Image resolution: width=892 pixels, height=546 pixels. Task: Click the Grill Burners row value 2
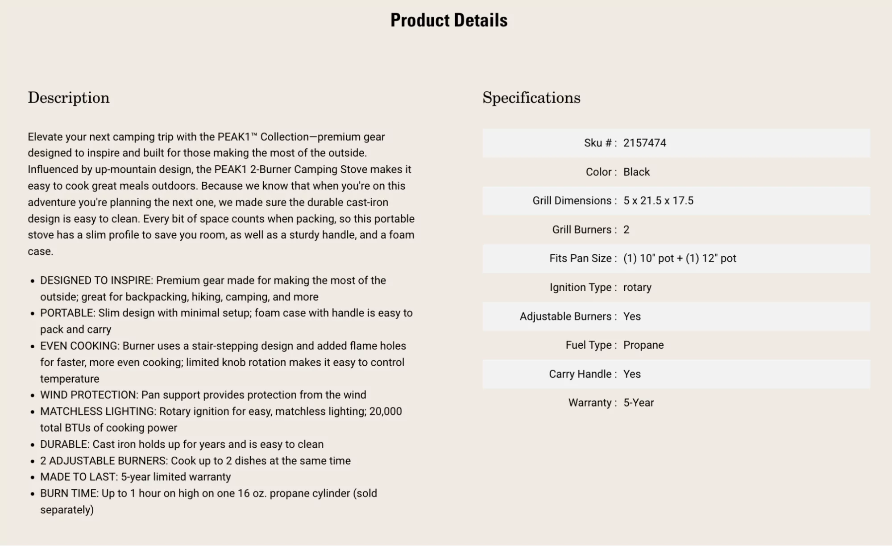tap(626, 229)
